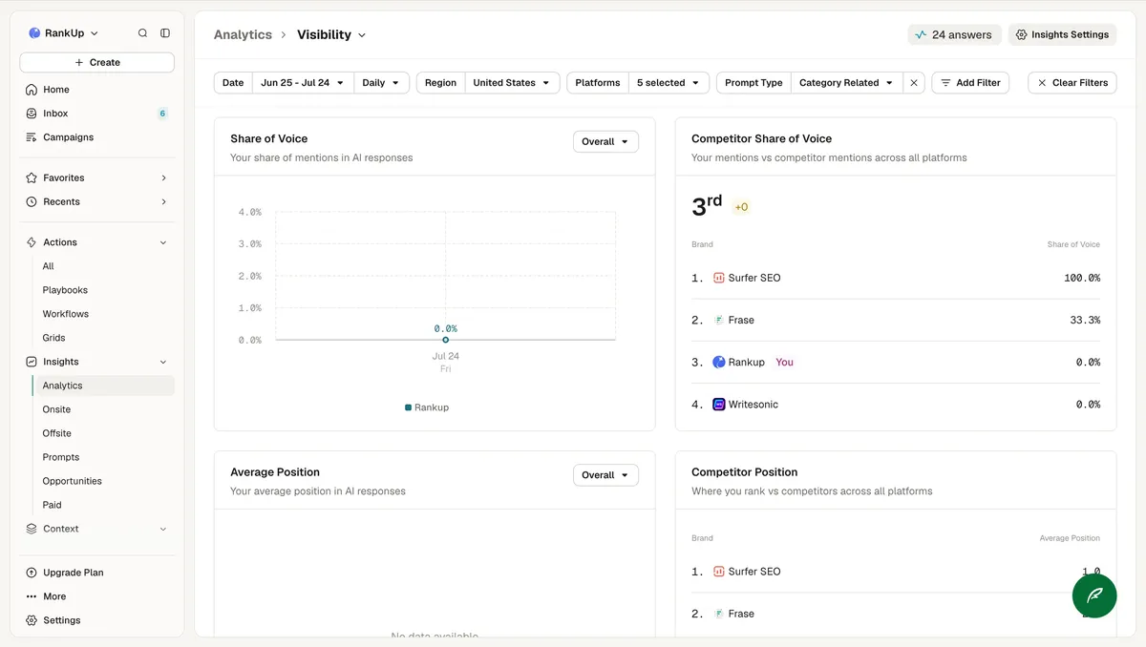The width and height of the screenshot is (1146, 647).
Task: Expand the Favorites section chevron
Action: point(163,178)
